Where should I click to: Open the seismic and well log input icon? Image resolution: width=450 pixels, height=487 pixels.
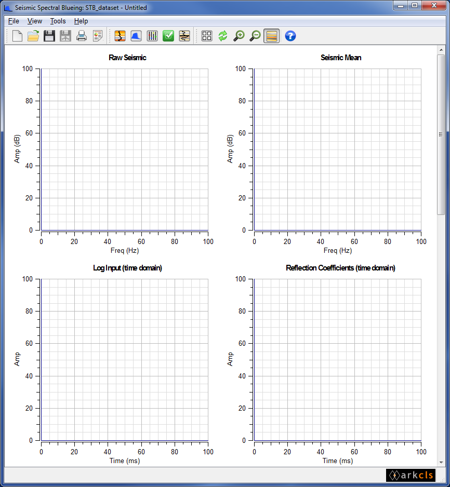point(120,36)
